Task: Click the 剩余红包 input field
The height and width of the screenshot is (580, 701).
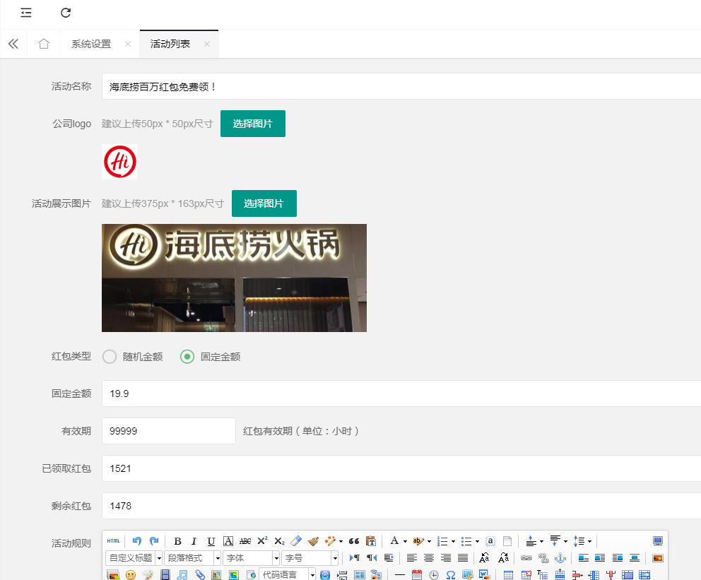Action: point(401,506)
